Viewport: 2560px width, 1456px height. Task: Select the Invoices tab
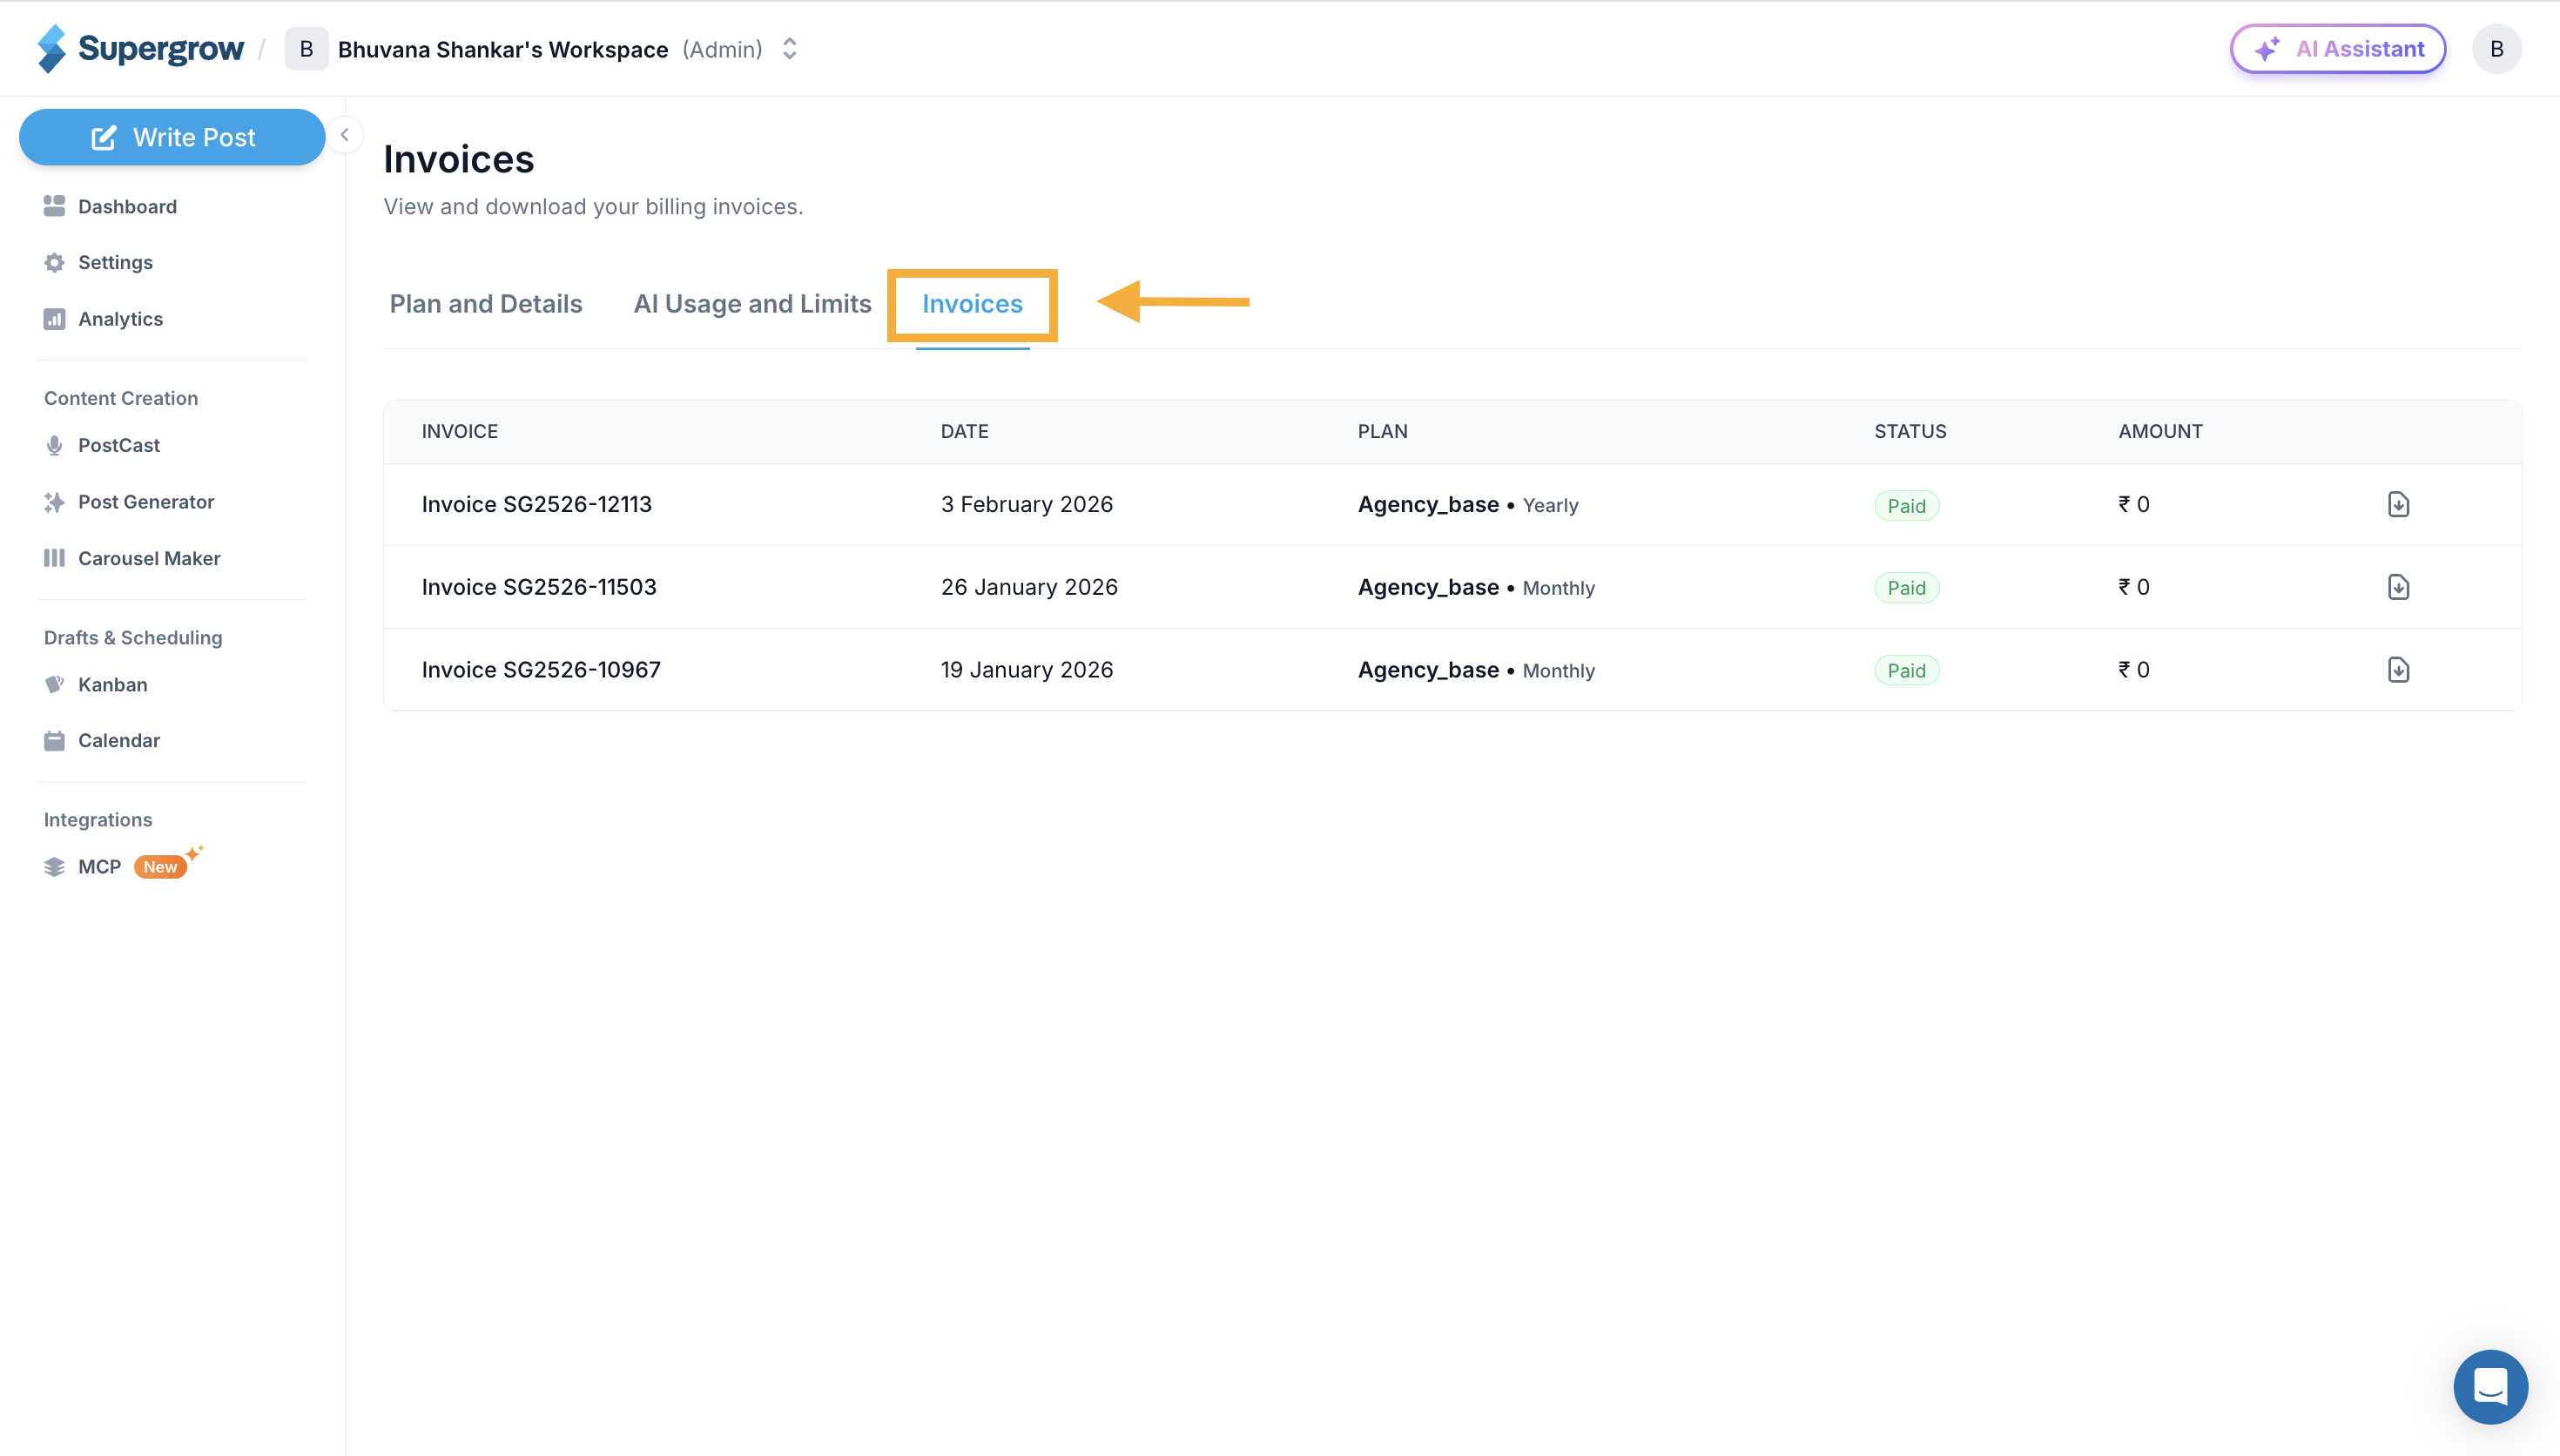pos(973,304)
